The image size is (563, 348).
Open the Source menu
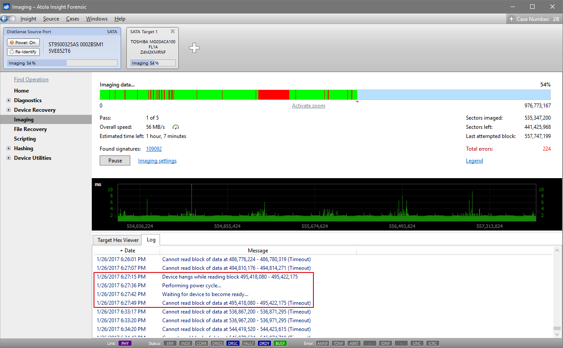point(51,19)
